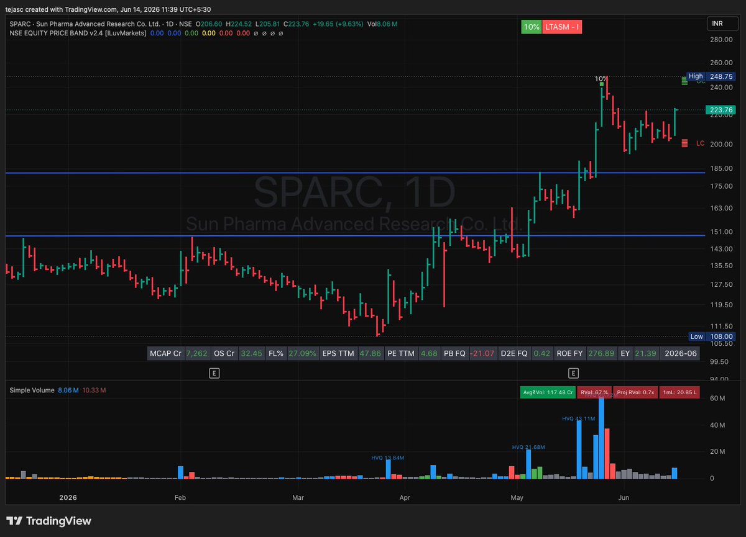Image resolution: width=746 pixels, height=537 pixels.
Task: Select the SPARC symbol title in the legend
Action: tap(101, 24)
